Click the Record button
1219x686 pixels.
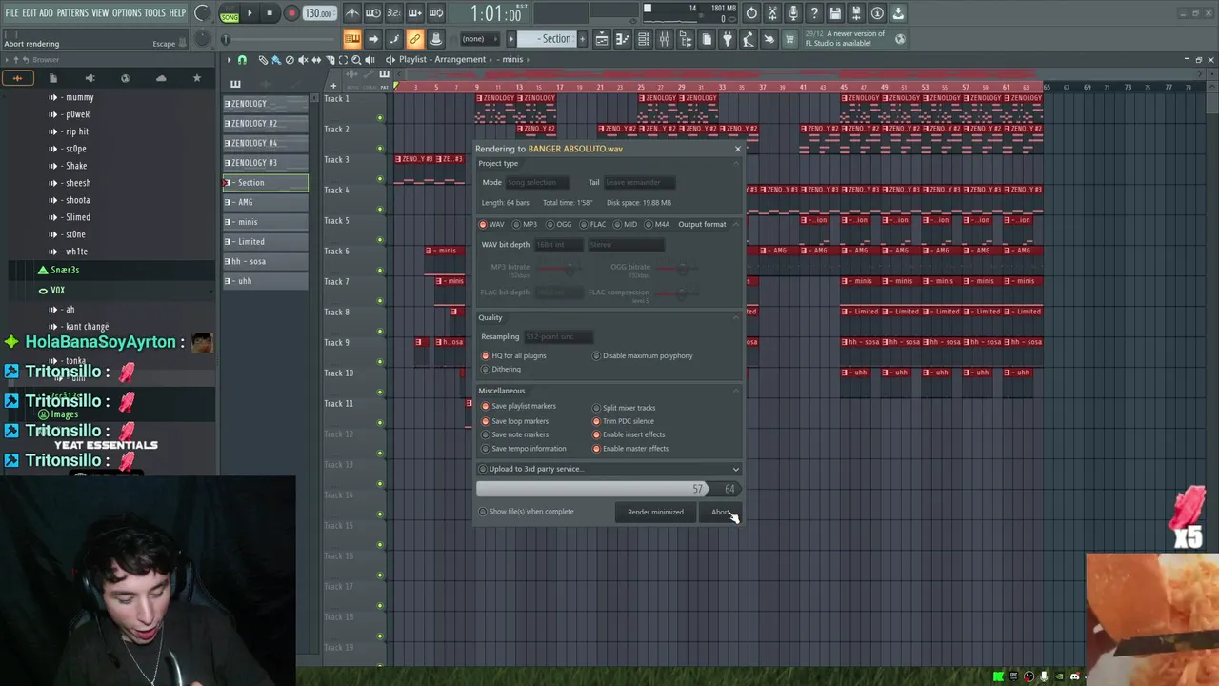[x=291, y=13]
